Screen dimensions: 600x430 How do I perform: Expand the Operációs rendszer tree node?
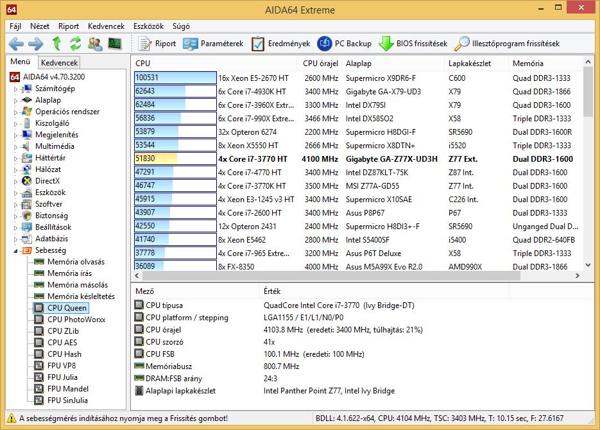[x=15, y=112]
